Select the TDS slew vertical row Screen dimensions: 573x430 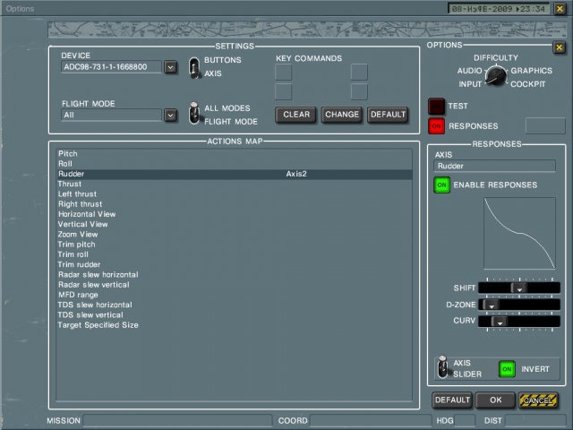point(235,314)
